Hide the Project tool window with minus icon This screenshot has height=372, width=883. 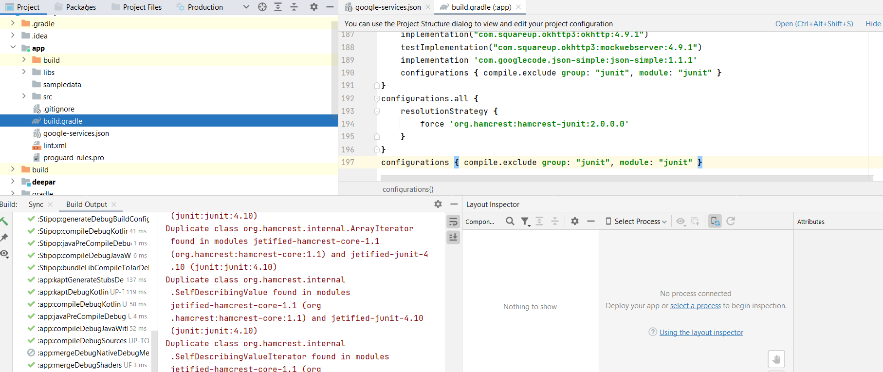(x=330, y=7)
